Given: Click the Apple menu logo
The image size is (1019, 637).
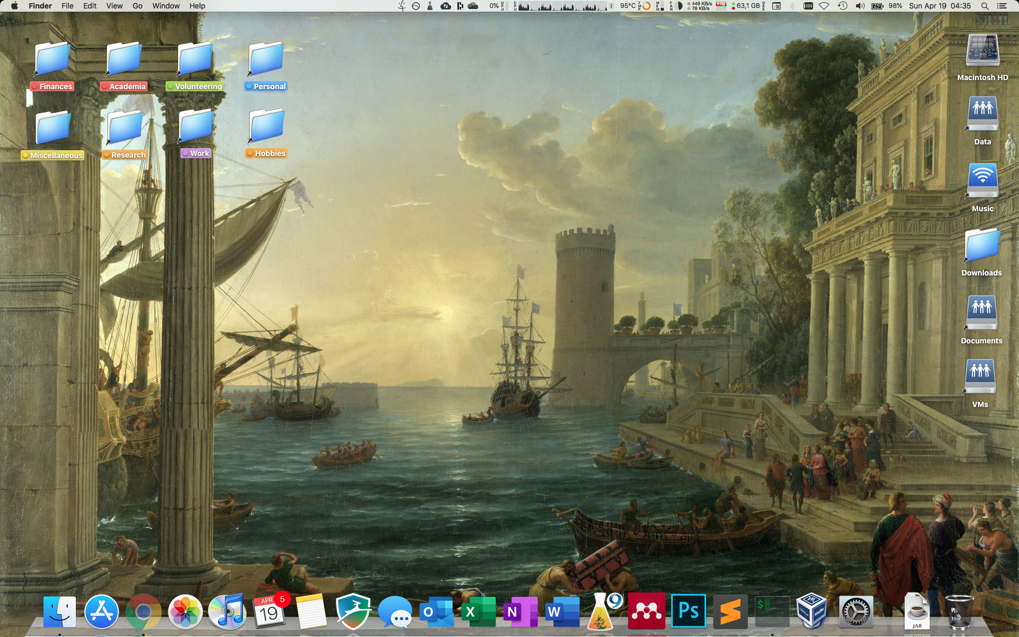Looking at the screenshot, I should pyautogui.click(x=14, y=6).
